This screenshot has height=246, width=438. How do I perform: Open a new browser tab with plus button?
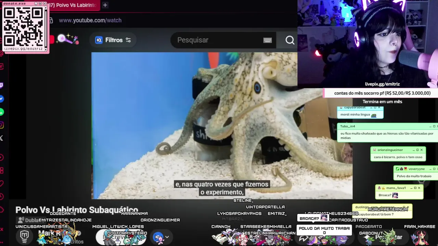[105, 5]
